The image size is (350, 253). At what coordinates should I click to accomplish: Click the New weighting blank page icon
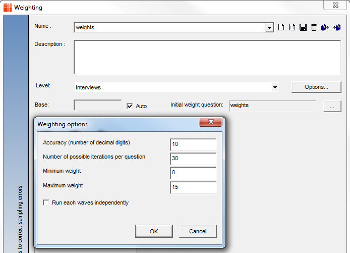tap(281, 27)
